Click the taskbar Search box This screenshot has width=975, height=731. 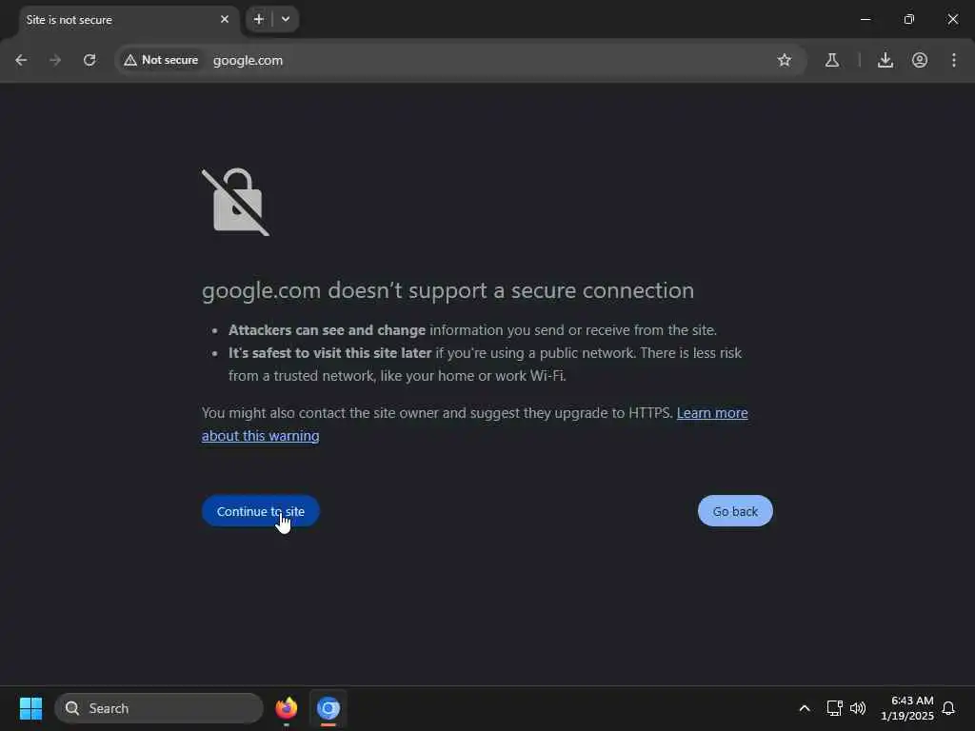click(x=159, y=708)
